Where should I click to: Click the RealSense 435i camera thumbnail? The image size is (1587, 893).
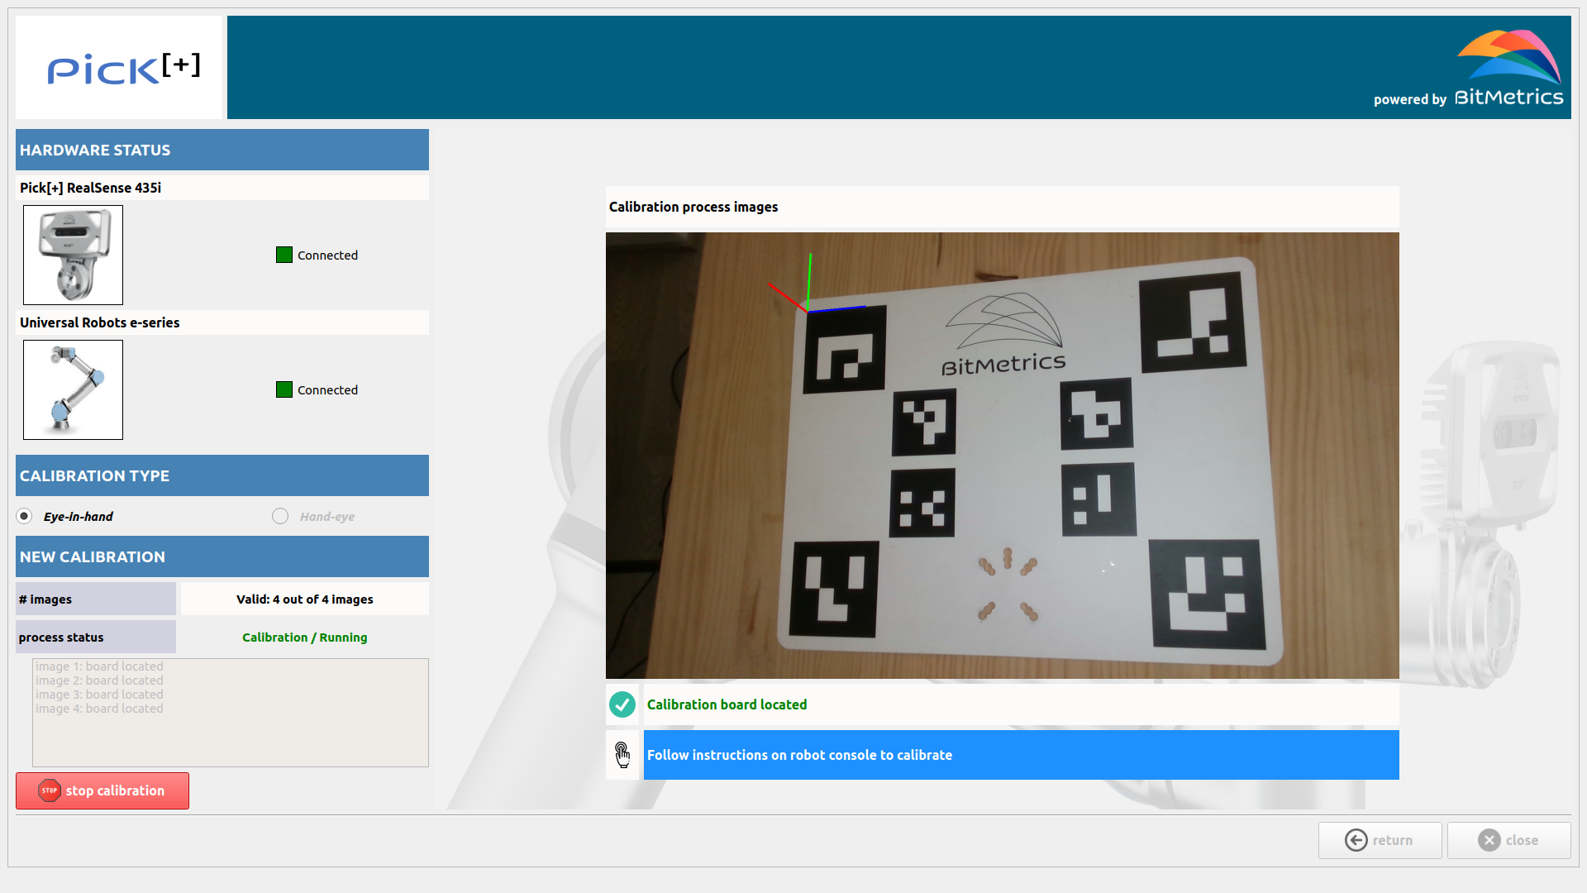73,255
